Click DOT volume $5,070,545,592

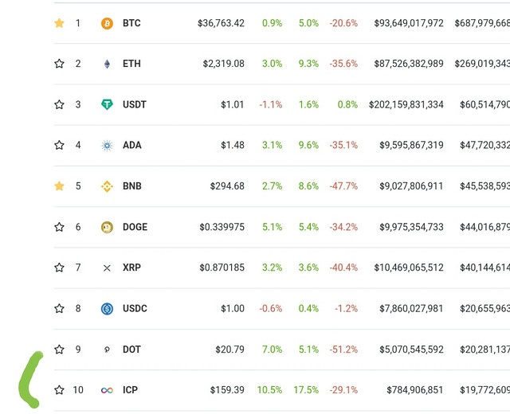click(411, 350)
